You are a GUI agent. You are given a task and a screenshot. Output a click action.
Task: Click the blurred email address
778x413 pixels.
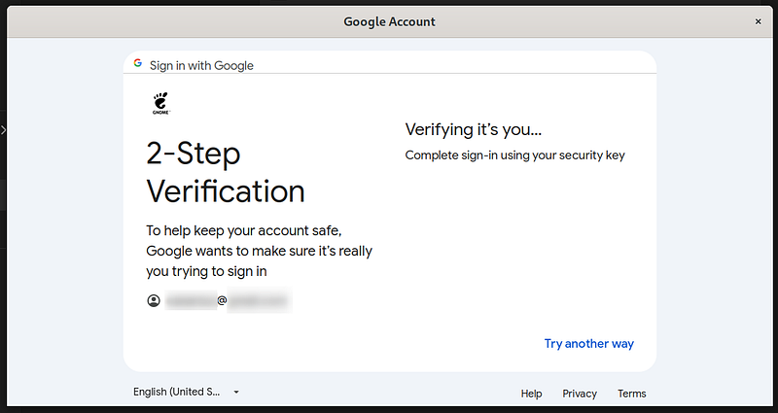(229, 300)
